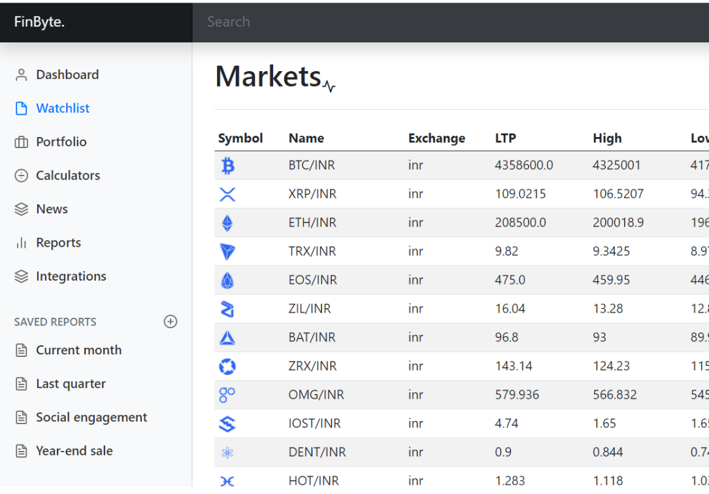Open the Dashboard page
This screenshot has height=494, width=709.
click(67, 75)
